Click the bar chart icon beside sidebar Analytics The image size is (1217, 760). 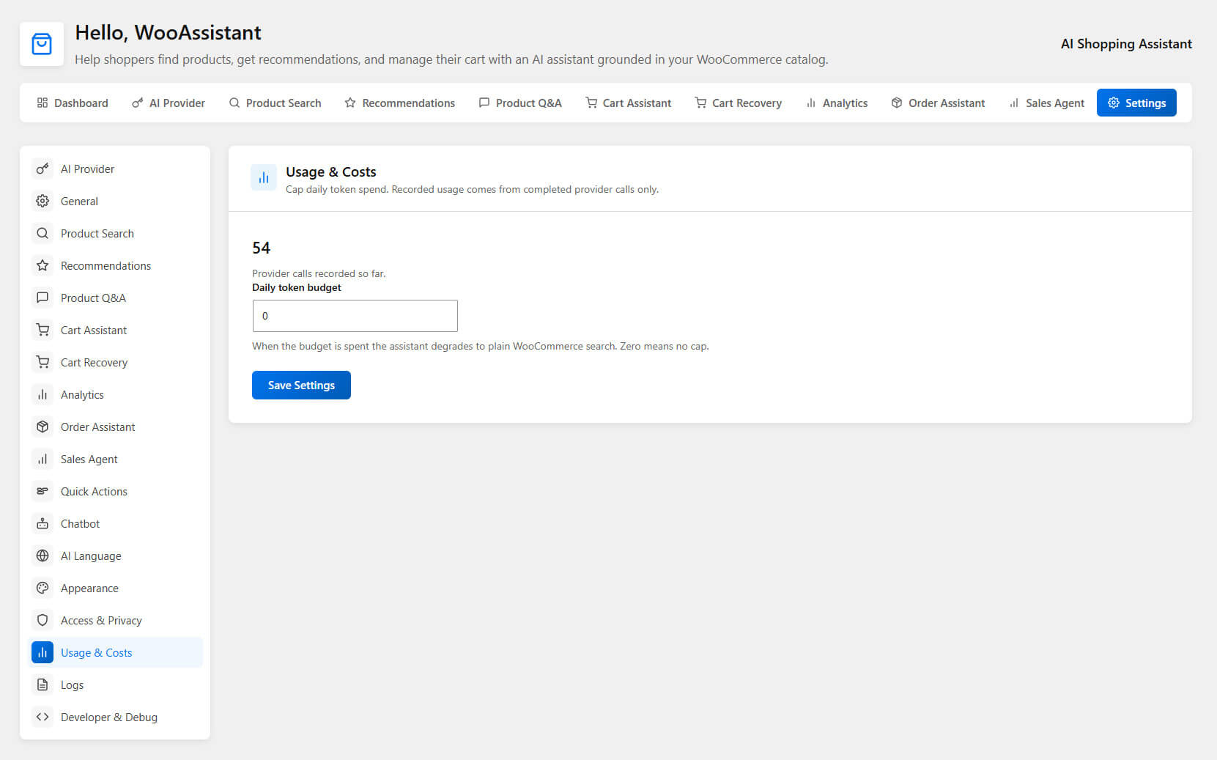[x=42, y=394]
